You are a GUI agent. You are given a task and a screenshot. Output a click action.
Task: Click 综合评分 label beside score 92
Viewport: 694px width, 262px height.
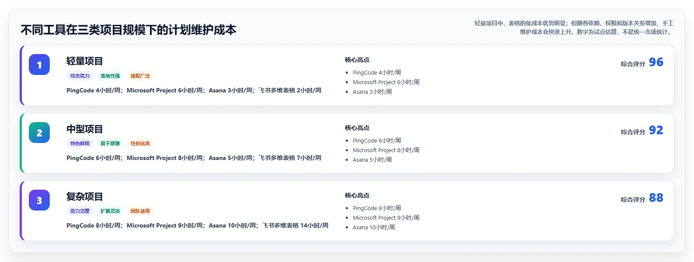[x=633, y=132]
